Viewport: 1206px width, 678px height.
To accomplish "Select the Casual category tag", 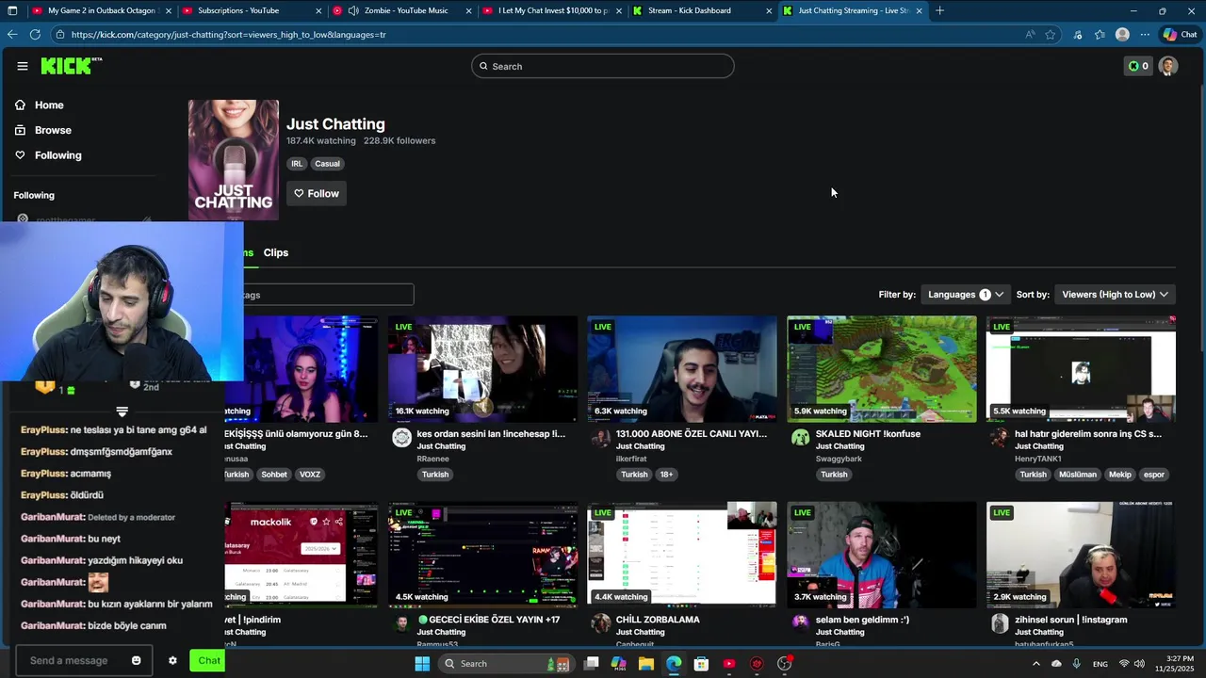I will point(327,164).
